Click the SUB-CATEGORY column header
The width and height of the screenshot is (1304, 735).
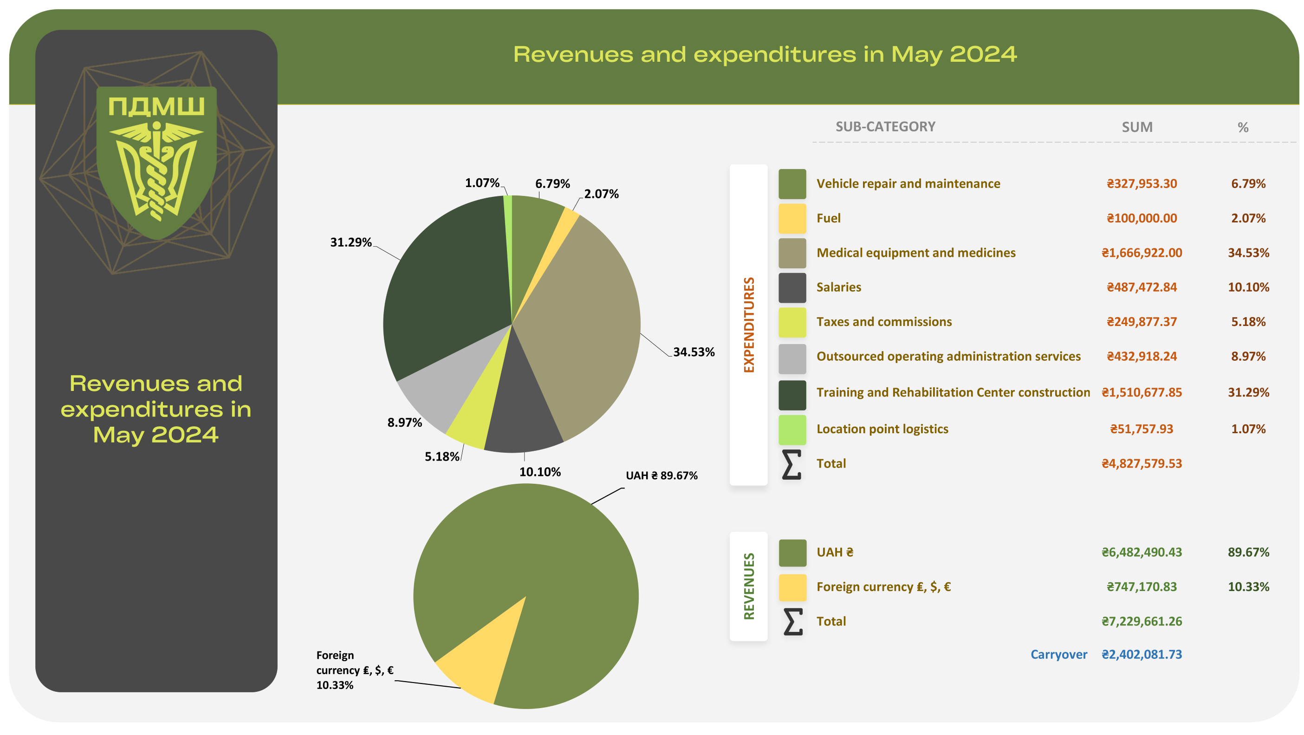(x=885, y=127)
